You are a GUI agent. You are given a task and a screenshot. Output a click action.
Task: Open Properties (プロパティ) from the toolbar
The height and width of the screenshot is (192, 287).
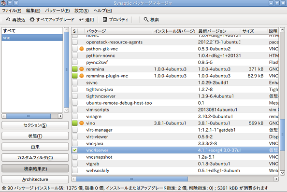pos(115,20)
